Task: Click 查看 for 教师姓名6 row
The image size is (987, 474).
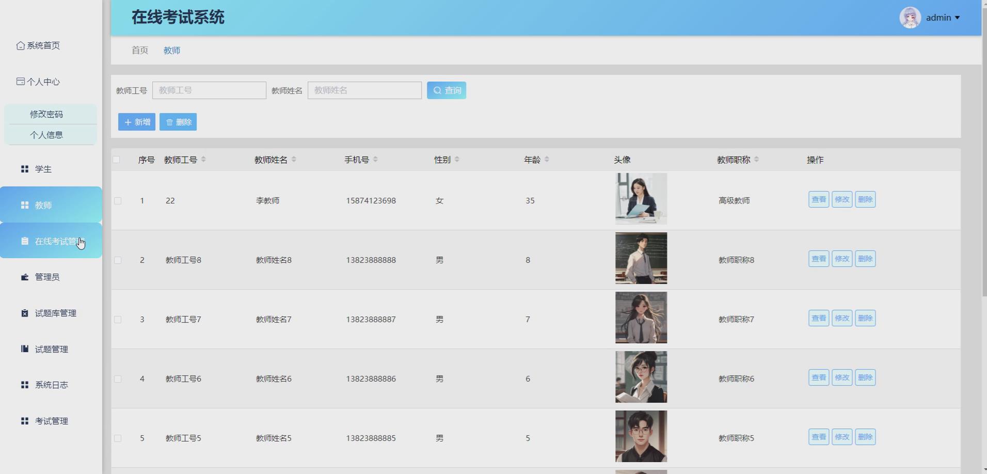Action: [819, 378]
